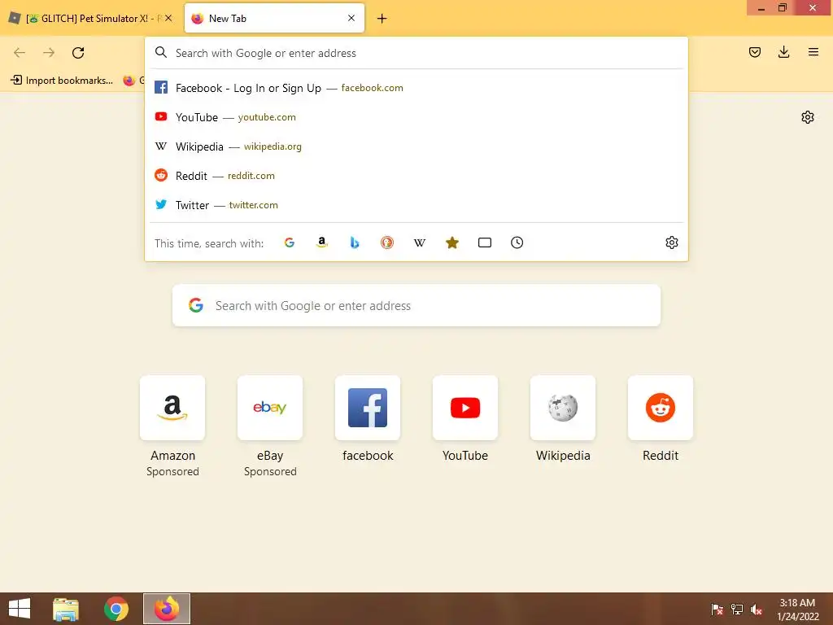Close the Pet Simulator X tab

coord(168,18)
